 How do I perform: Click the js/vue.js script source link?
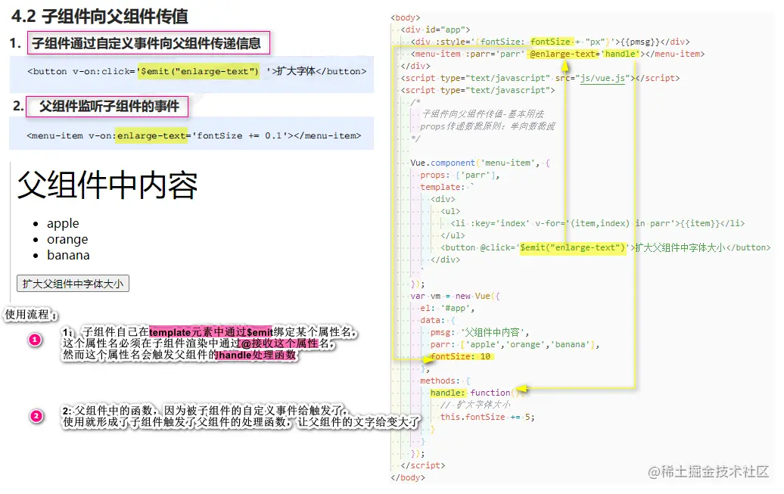pyautogui.click(x=602, y=78)
